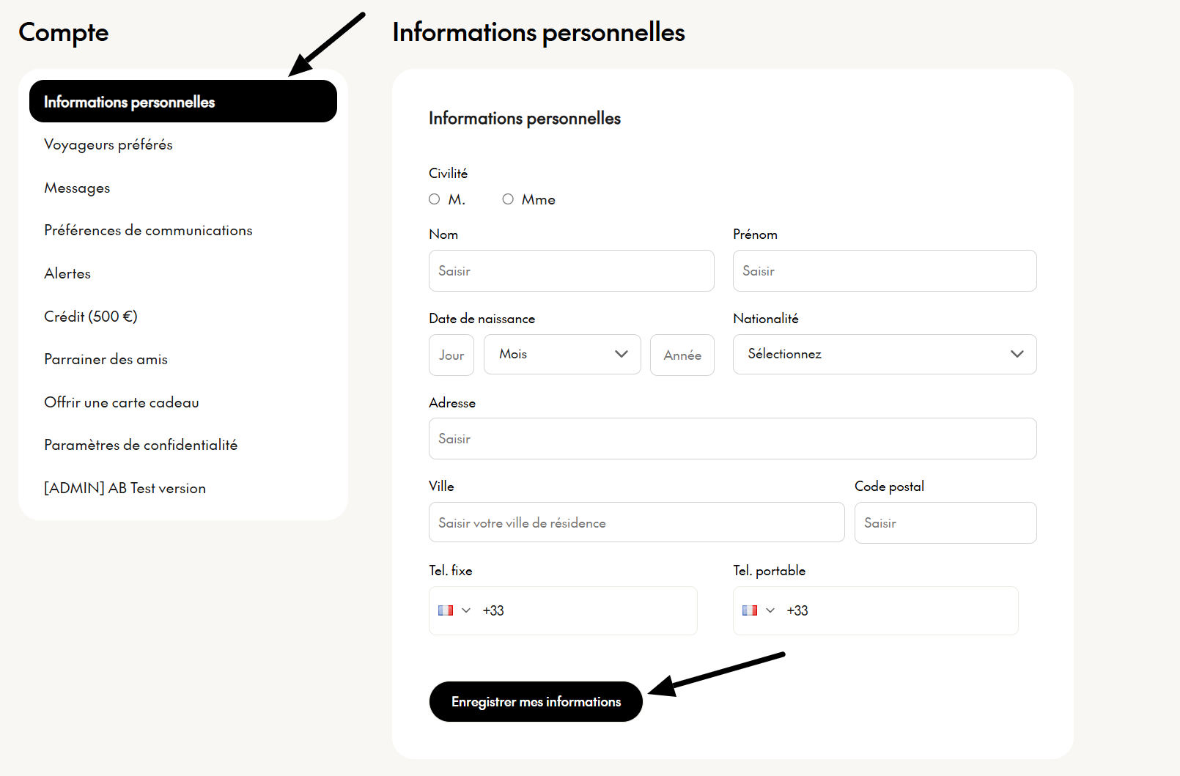Open Crédit (500 €) section
Image resolution: width=1180 pixels, height=776 pixels.
tap(91, 317)
